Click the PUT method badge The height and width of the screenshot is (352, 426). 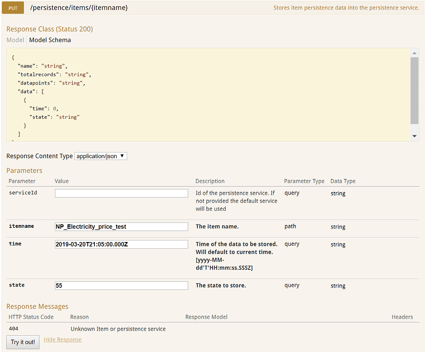click(x=12, y=7)
